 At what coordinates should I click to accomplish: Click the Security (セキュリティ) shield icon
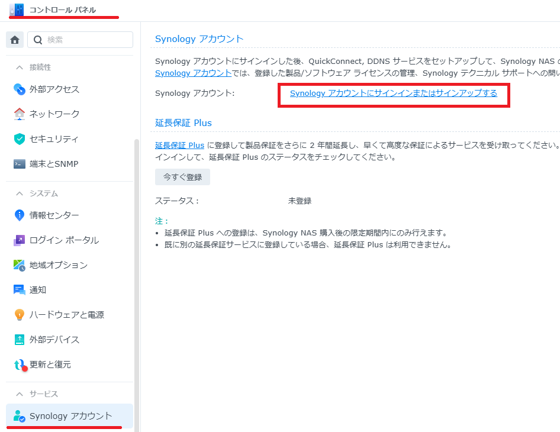pos(20,139)
